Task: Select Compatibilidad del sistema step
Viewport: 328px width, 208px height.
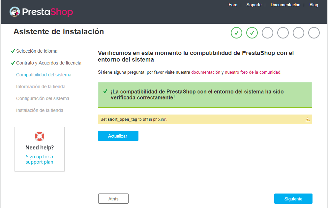Action: click(x=44, y=75)
